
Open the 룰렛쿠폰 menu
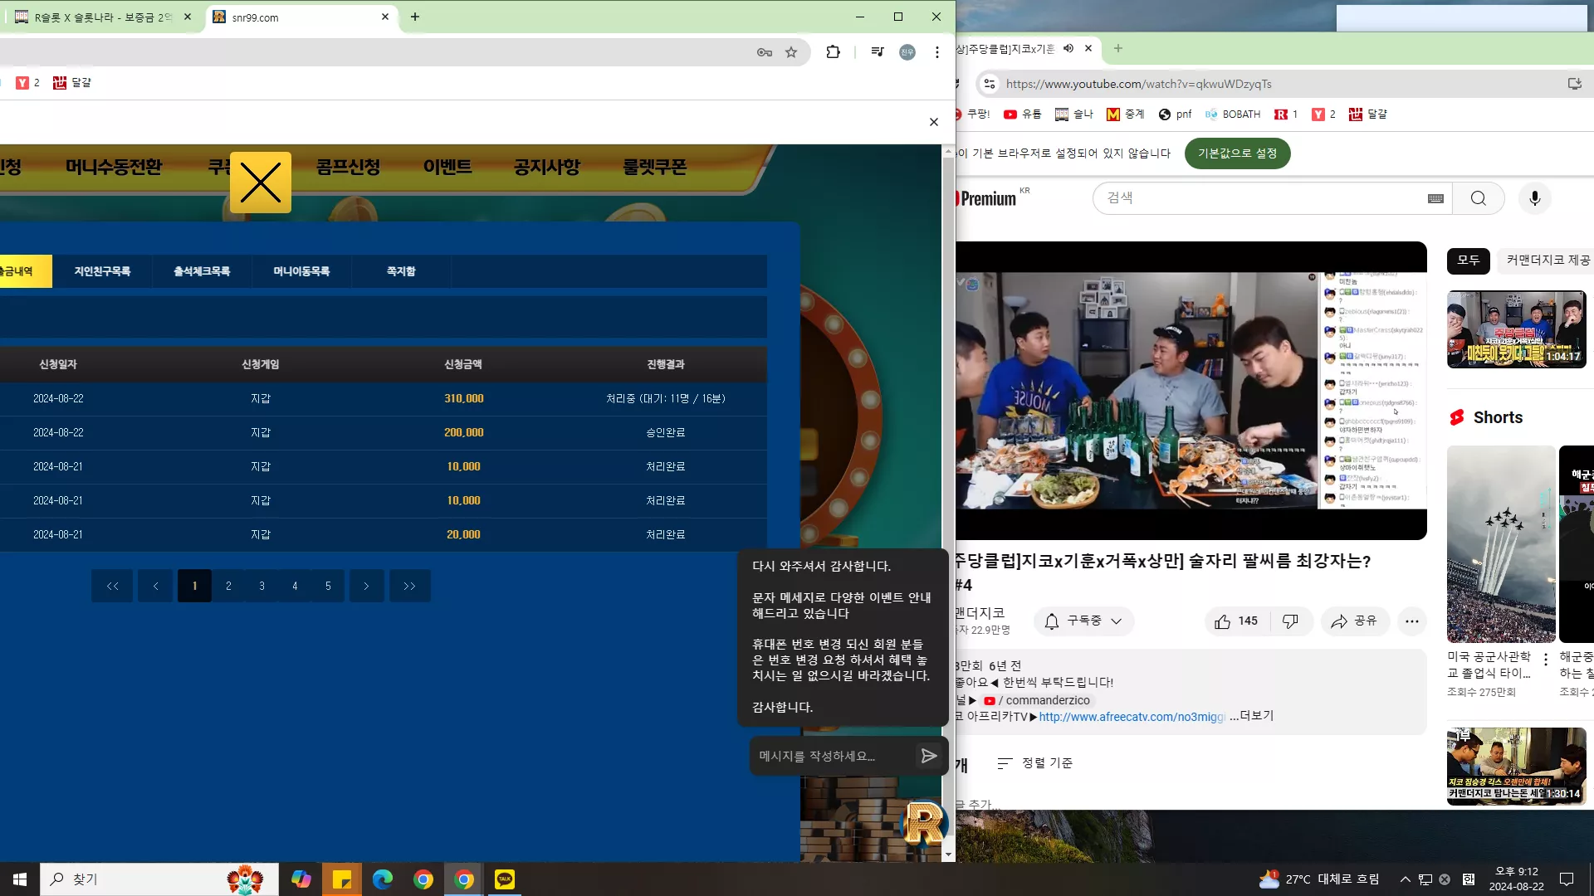click(x=655, y=168)
